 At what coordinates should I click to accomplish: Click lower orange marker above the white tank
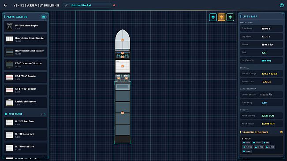tap(123, 57)
